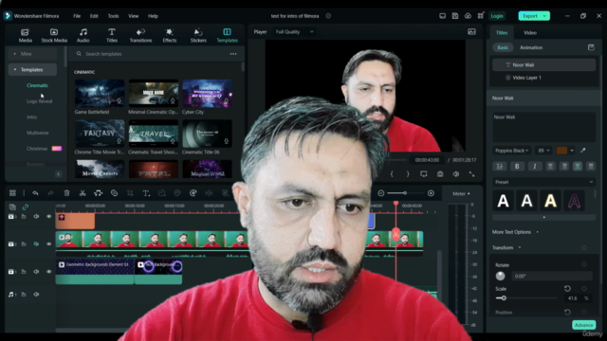Click the cloud upload icon in title bar
This screenshot has width=607, height=341.
468,16
